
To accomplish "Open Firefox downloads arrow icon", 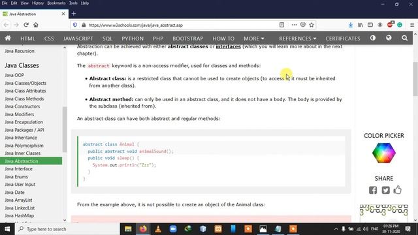I will (x=351, y=25).
